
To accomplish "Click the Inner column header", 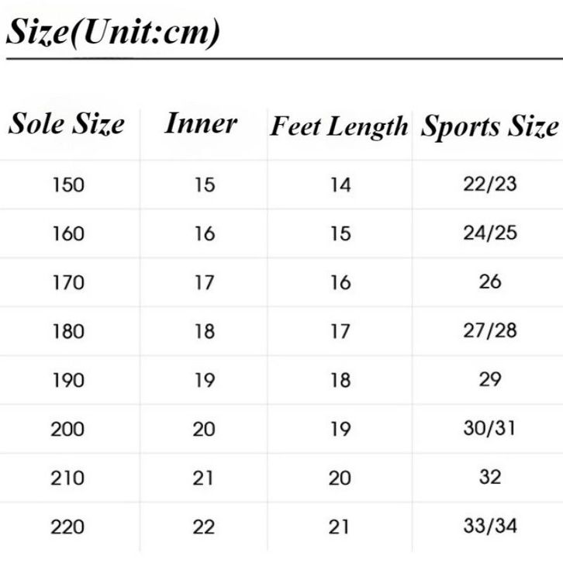I will (201, 123).
